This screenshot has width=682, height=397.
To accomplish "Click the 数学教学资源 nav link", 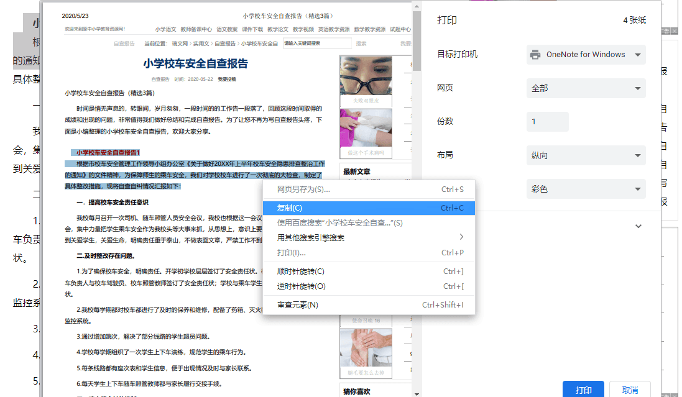I will (x=370, y=29).
